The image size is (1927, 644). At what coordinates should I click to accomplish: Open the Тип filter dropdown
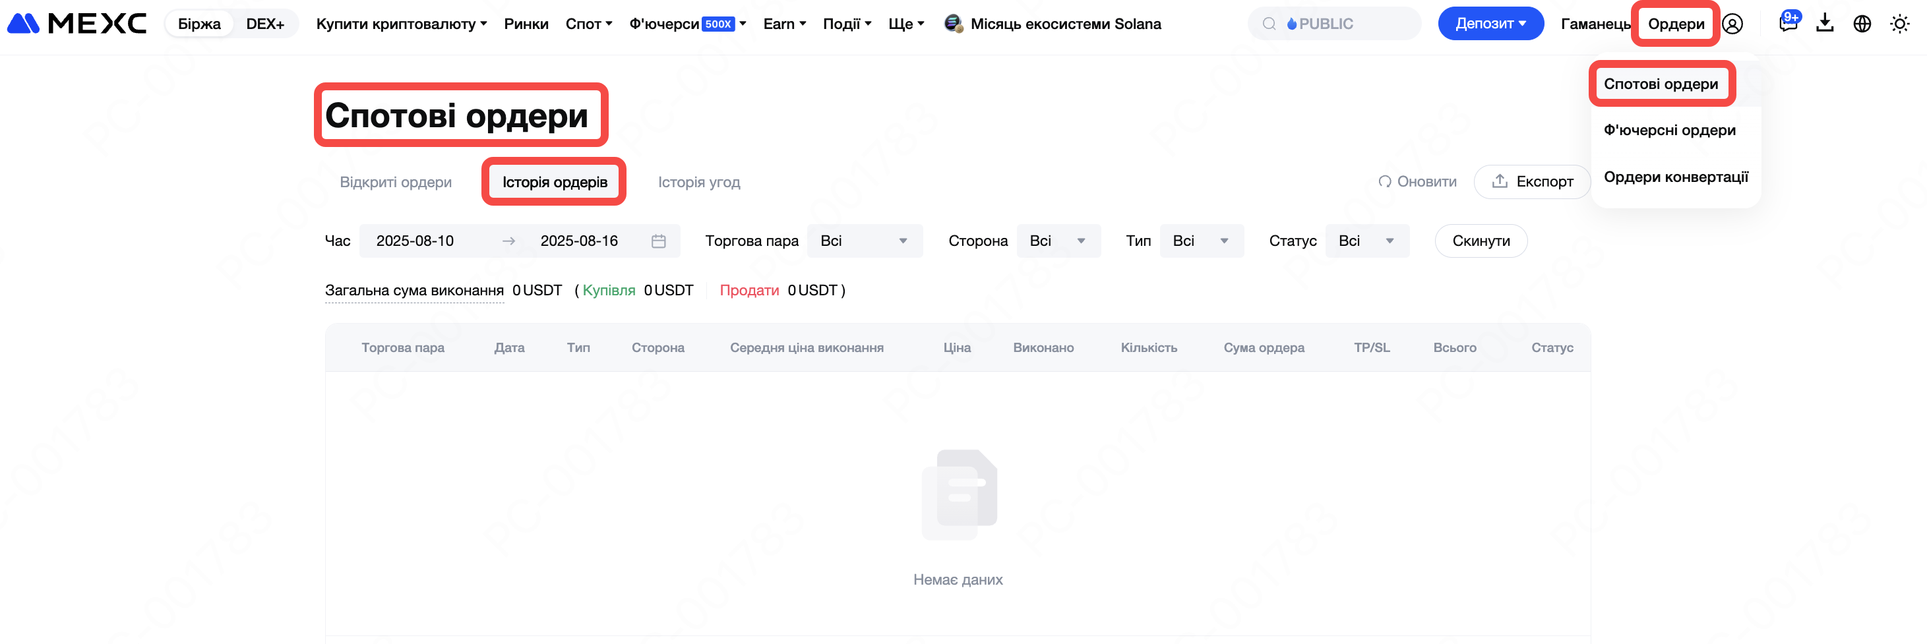(x=1201, y=241)
